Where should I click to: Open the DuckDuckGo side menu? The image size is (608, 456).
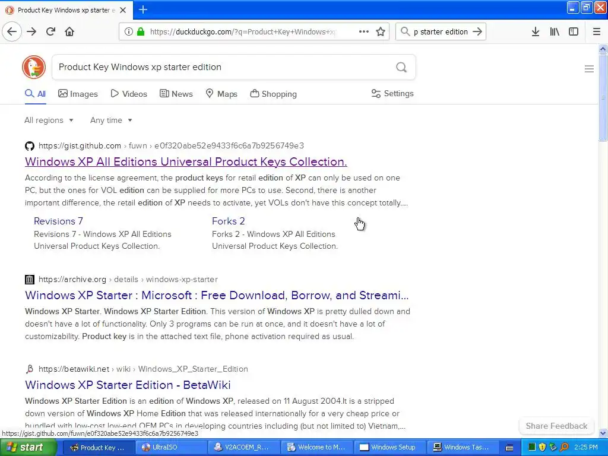589,69
